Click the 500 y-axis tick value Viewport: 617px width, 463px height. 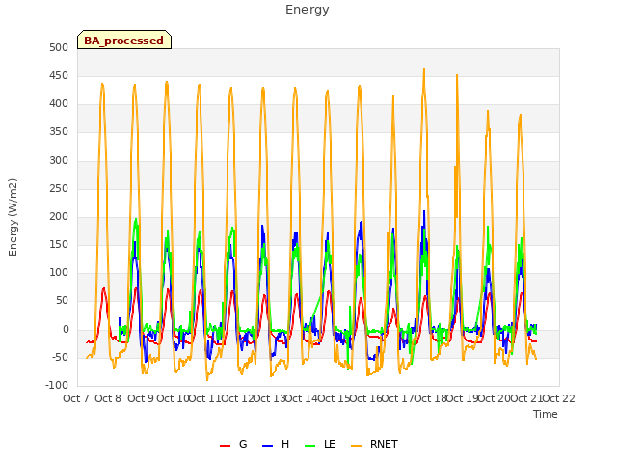[x=59, y=47]
